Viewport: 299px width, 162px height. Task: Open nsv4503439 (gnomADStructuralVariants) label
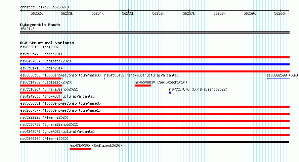(x=141, y=75)
